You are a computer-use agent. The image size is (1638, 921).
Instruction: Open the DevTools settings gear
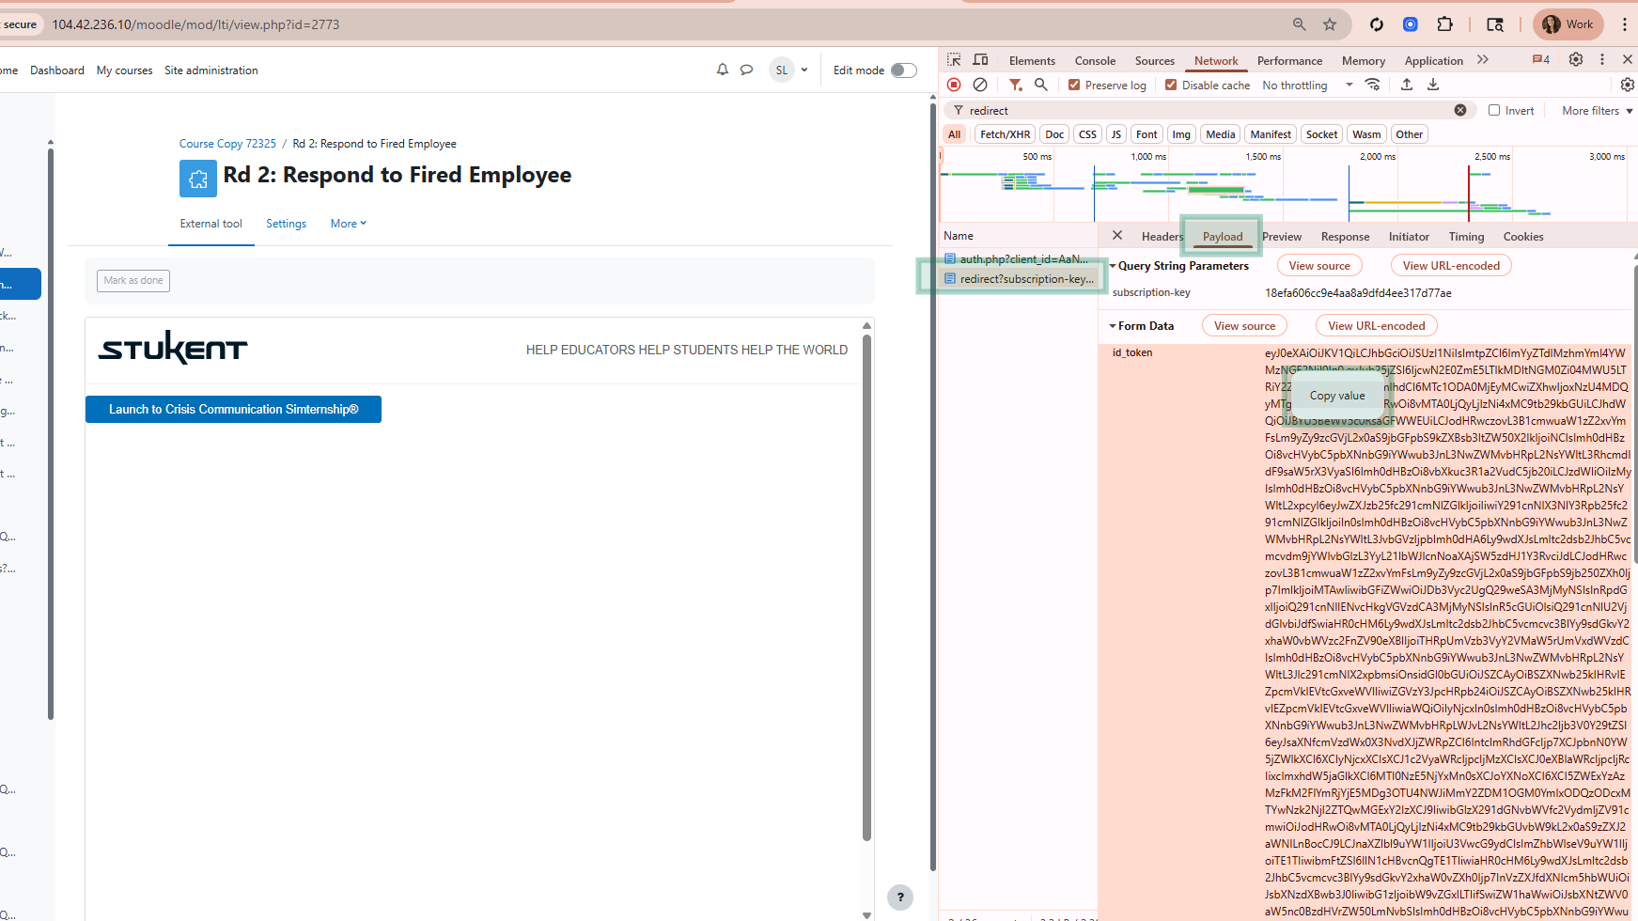pyautogui.click(x=1576, y=59)
